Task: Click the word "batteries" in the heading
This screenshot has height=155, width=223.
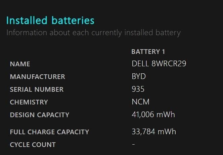Action: 73,20
